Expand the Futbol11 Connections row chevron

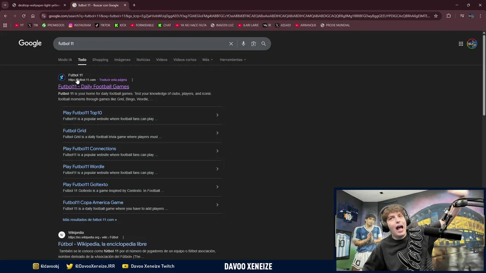[217, 151]
